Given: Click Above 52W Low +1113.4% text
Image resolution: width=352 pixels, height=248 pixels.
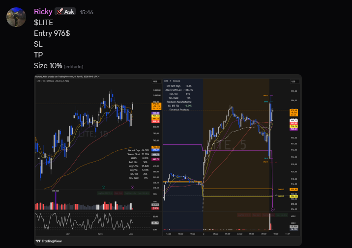Looking at the screenshot, I should click(179, 90).
